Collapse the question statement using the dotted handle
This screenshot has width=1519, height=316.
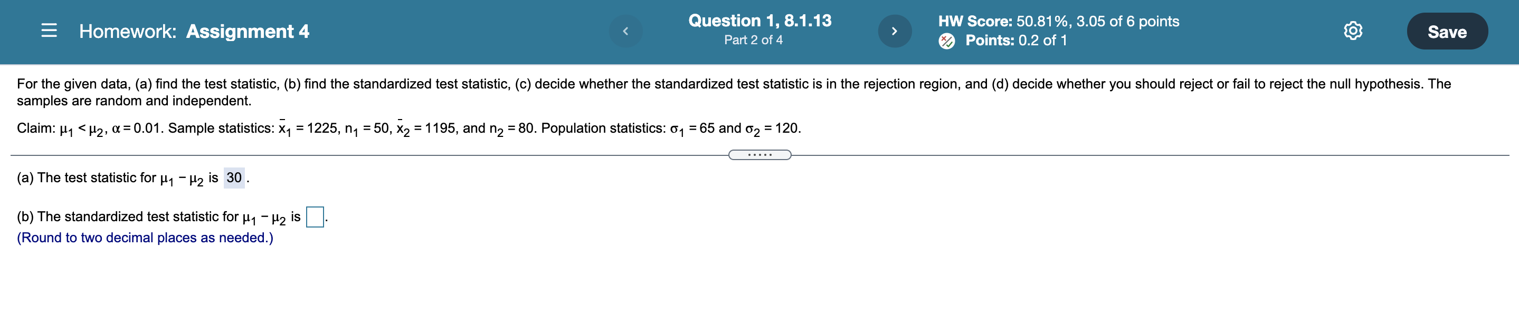[x=759, y=154]
